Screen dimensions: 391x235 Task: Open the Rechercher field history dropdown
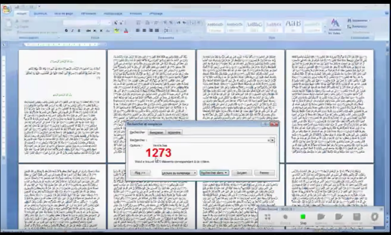pos(272,140)
